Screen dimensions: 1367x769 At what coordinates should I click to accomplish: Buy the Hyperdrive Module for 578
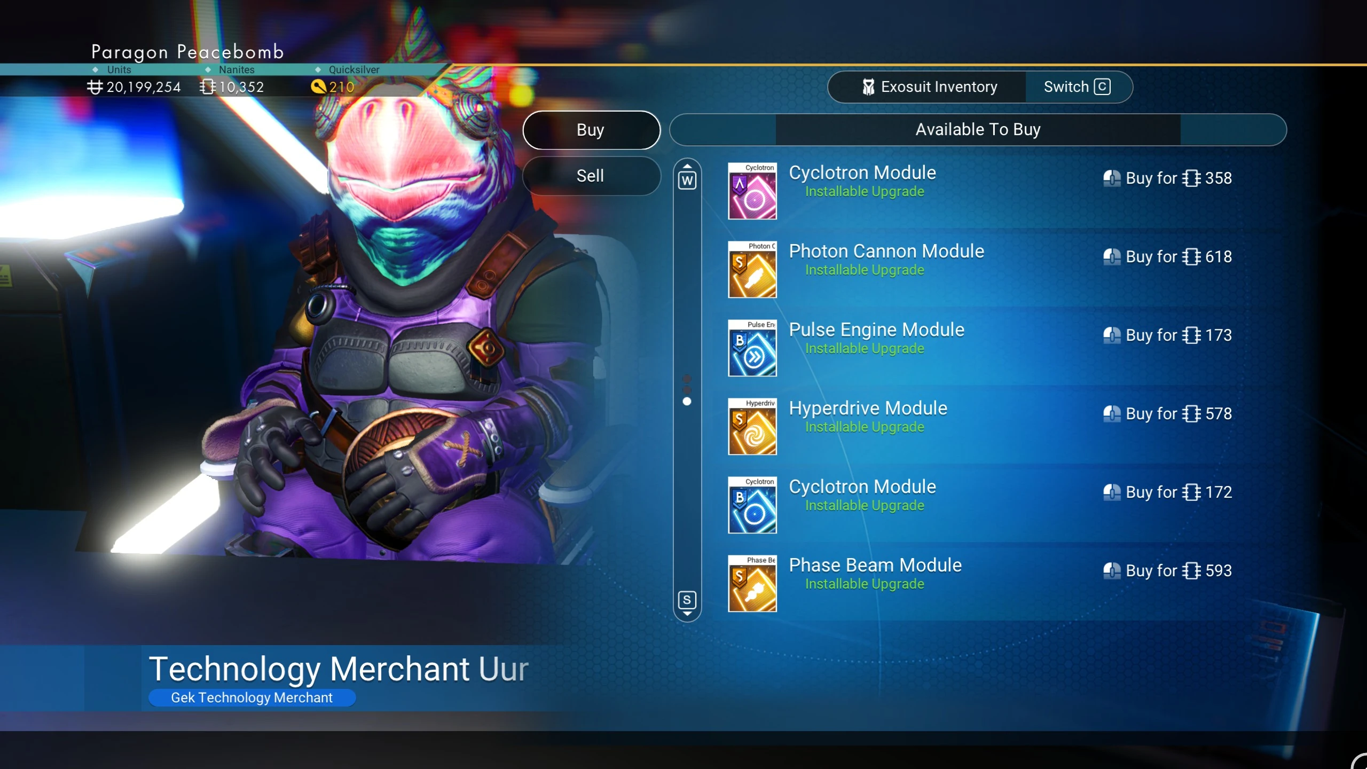point(1168,414)
